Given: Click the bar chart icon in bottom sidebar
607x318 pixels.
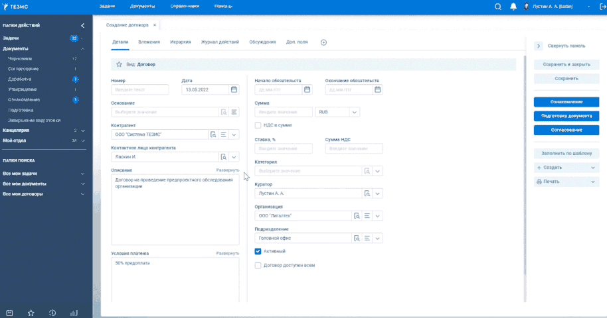Looking at the screenshot, I should [x=74, y=313].
